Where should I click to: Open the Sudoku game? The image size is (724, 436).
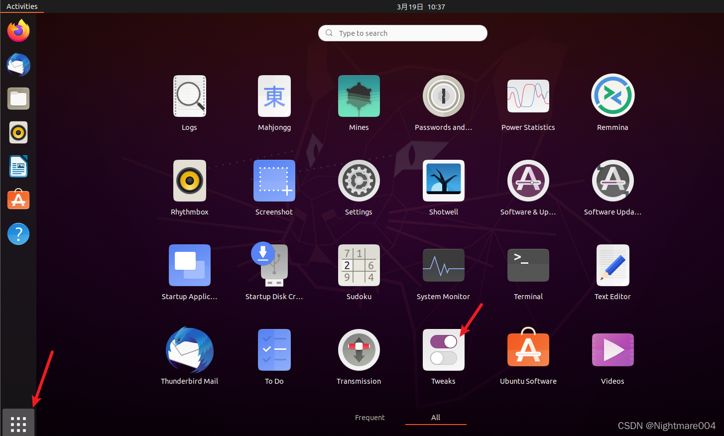tap(359, 265)
